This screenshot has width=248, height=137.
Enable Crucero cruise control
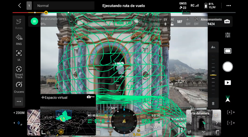coord(19,87)
